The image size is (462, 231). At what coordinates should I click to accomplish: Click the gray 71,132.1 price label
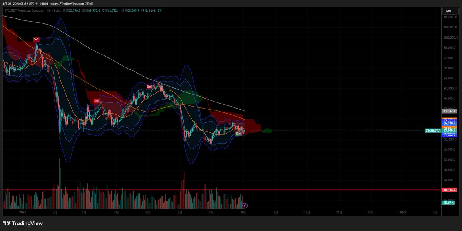(449, 111)
